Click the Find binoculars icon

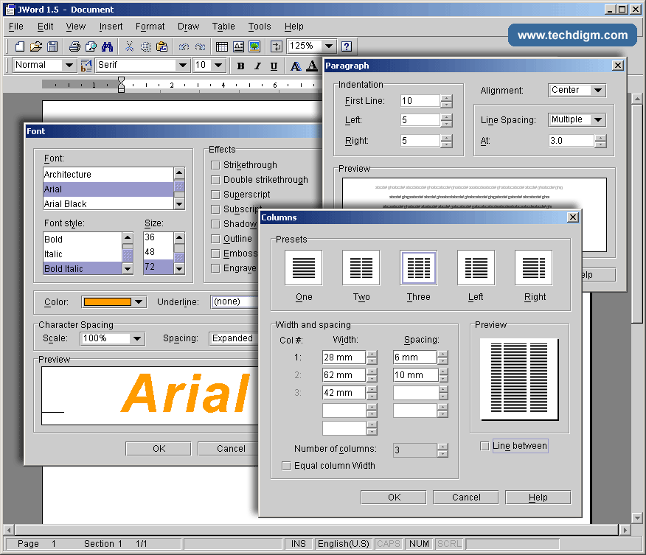point(107,46)
